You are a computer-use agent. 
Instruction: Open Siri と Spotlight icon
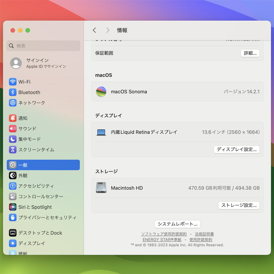coord(13,207)
